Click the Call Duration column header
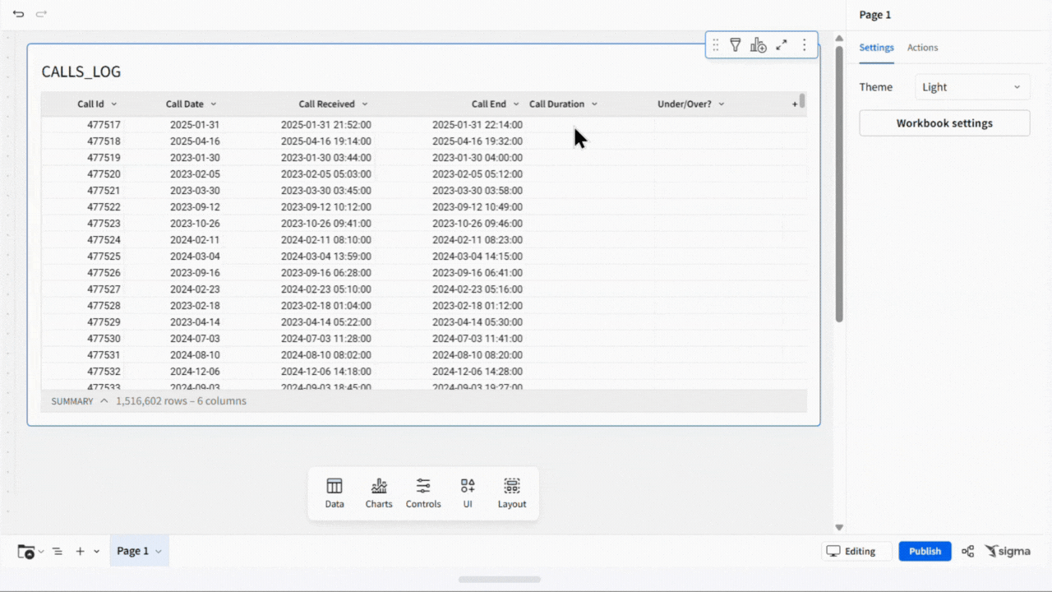This screenshot has height=592, width=1052. tap(556, 104)
